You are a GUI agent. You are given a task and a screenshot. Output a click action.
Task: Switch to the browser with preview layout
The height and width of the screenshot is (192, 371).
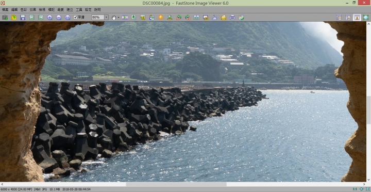348,18
